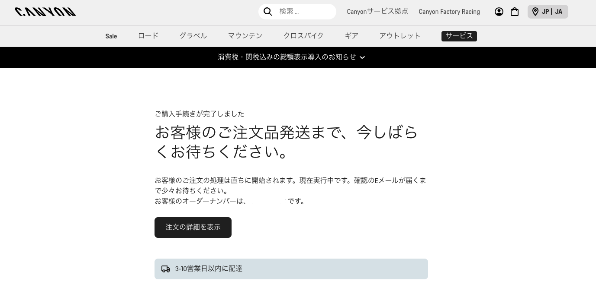The height and width of the screenshot is (294, 596).
Task: Open JP | JA region language selector
Action: point(552,12)
